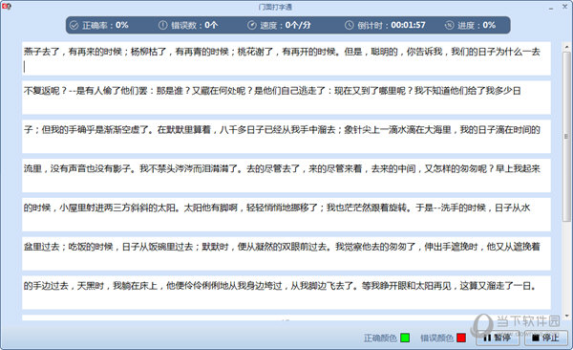The height and width of the screenshot is (350, 573).
Task: Click the text line starting 燕子去了
Action: click(282, 52)
